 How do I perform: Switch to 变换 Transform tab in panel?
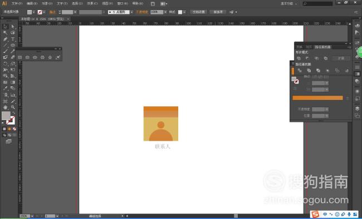(x=299, y=47)
